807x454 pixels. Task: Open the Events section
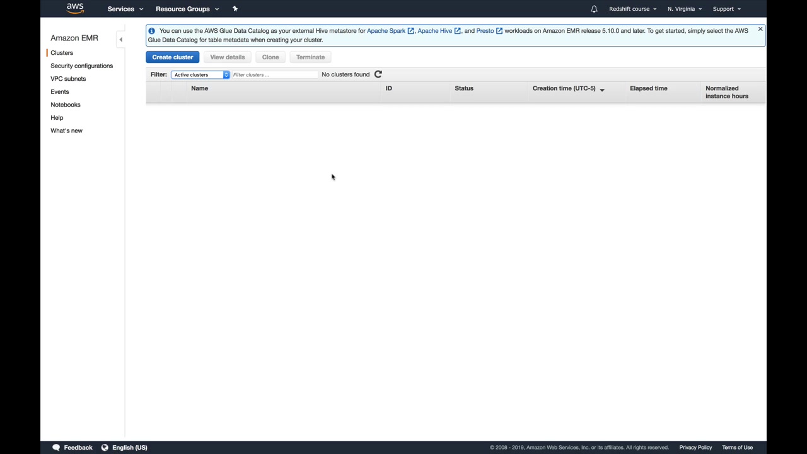point(60,92)
